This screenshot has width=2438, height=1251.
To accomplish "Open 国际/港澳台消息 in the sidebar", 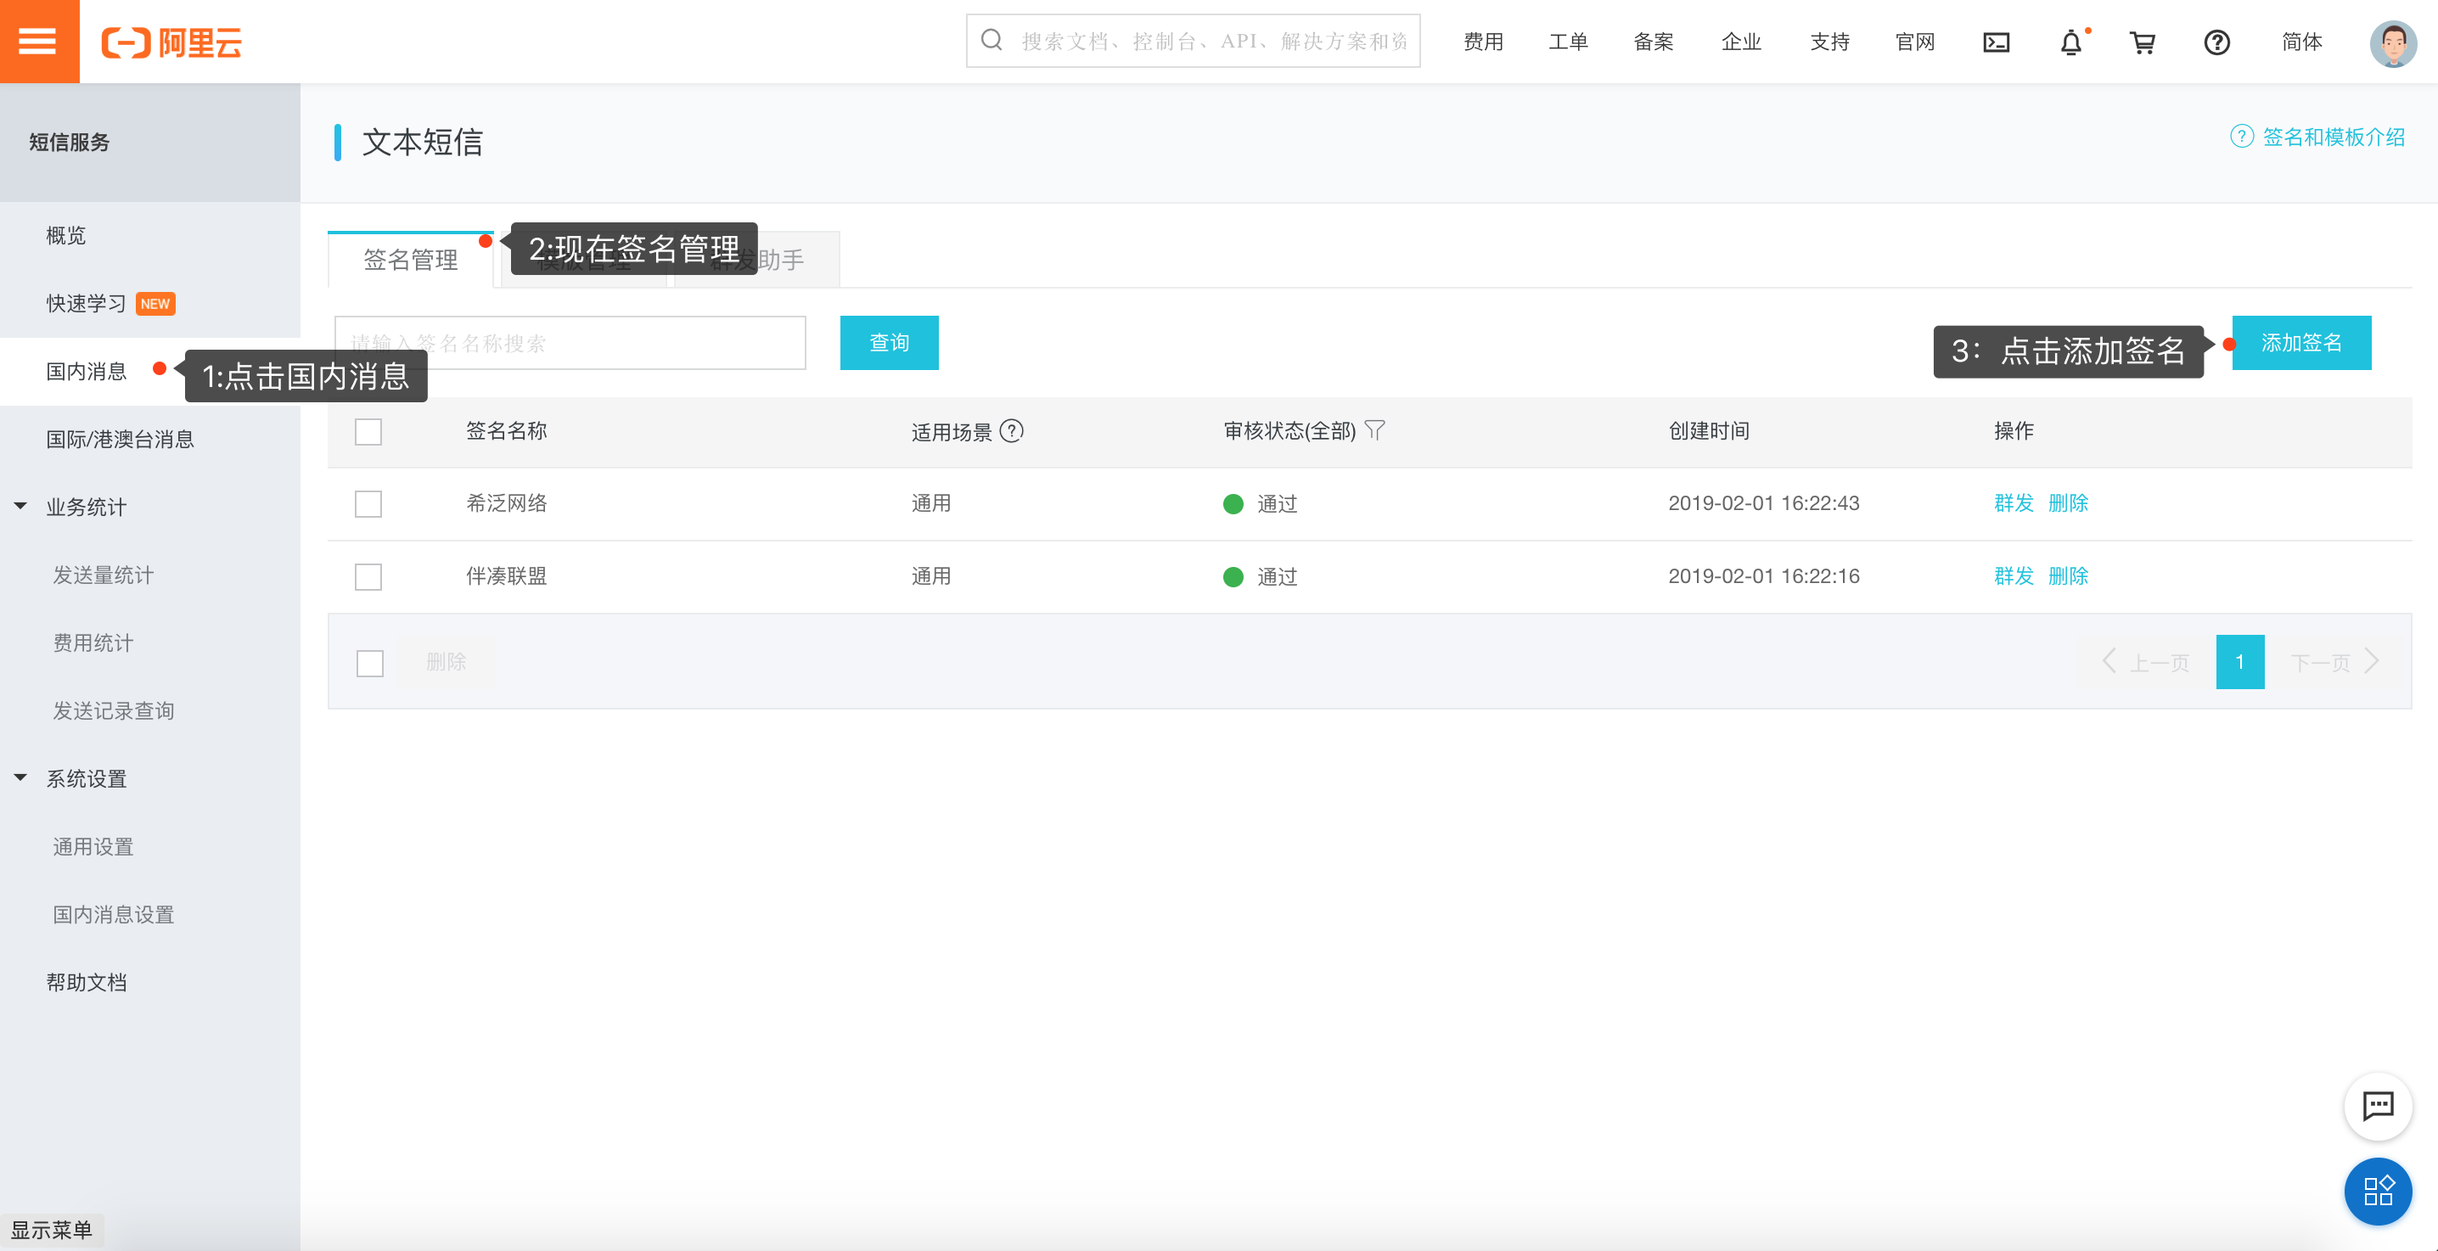I will [x=121, y=439].
